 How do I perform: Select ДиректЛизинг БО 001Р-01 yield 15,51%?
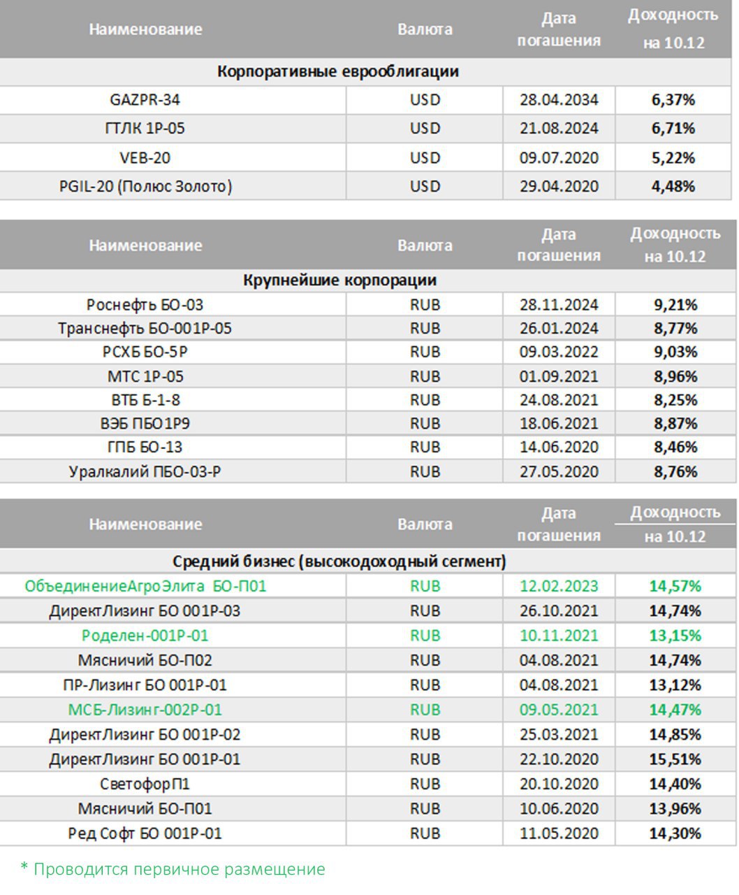tap(675, 759)
